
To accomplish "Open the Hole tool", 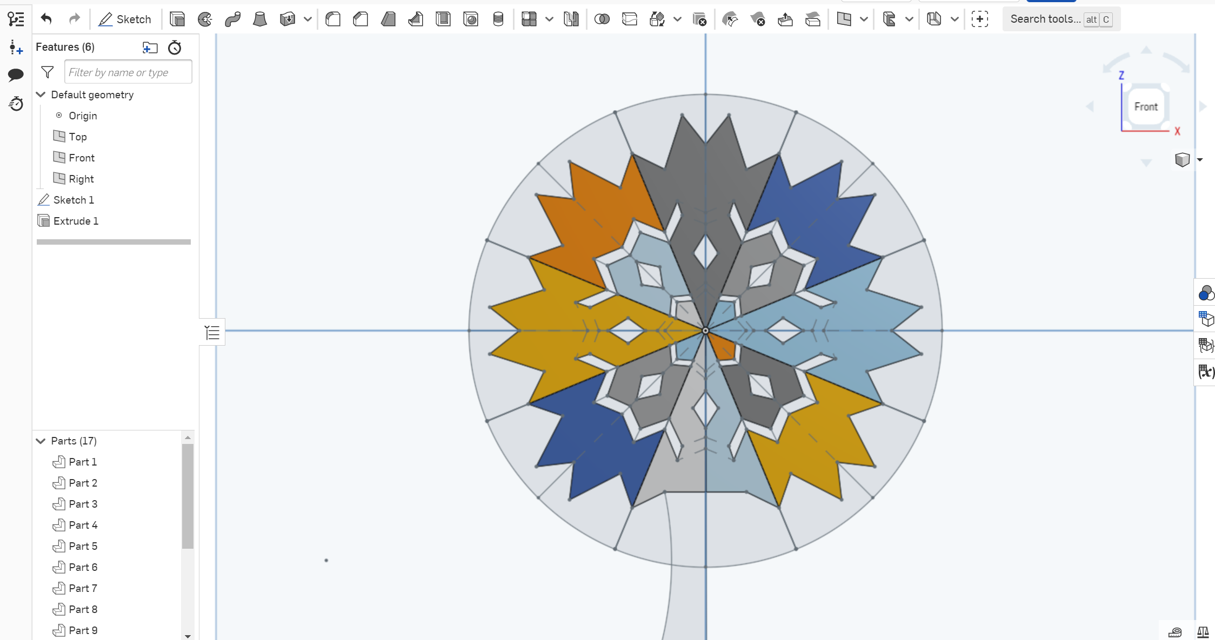I will (x=471, y=19).
